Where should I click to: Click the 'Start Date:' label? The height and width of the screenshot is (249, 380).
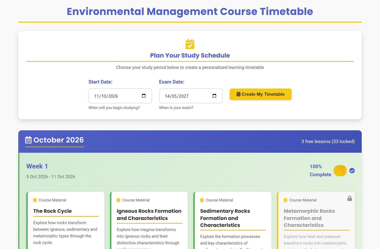click(x=100, y=82)
